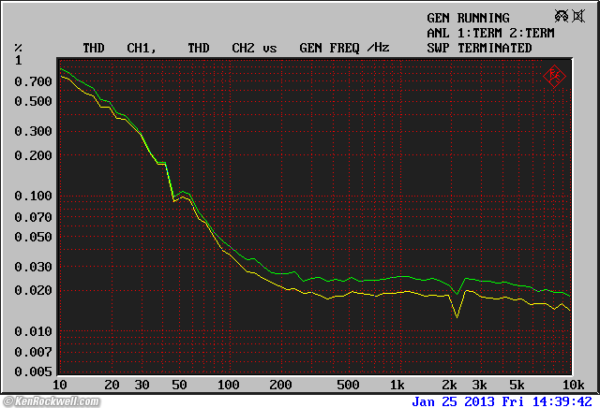Click the 0.100 y-axis value

(33, 196)
